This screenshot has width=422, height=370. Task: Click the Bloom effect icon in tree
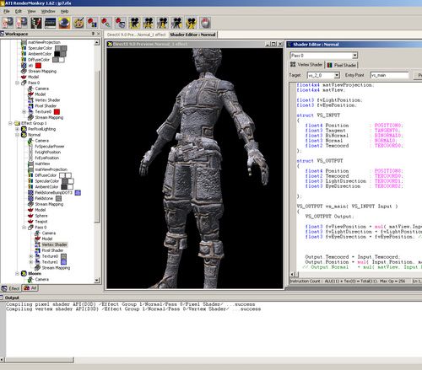pyautogui.click(x=24, y=273)
